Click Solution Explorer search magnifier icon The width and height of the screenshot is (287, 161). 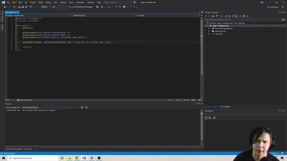click(283, 20)
